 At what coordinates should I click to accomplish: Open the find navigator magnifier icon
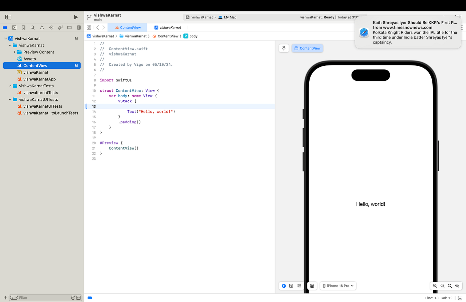[33, 28]
